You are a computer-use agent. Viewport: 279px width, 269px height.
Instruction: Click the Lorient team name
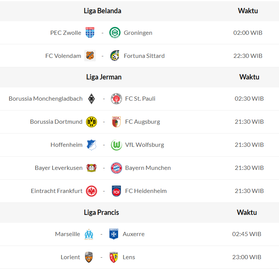(70, 257)
